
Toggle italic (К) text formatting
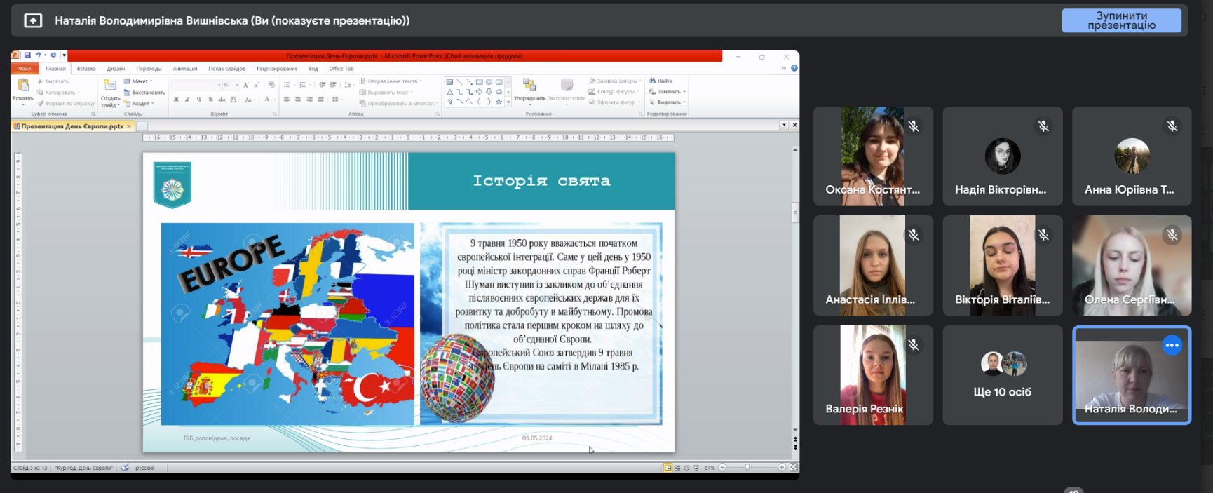(x=187, y=100)
